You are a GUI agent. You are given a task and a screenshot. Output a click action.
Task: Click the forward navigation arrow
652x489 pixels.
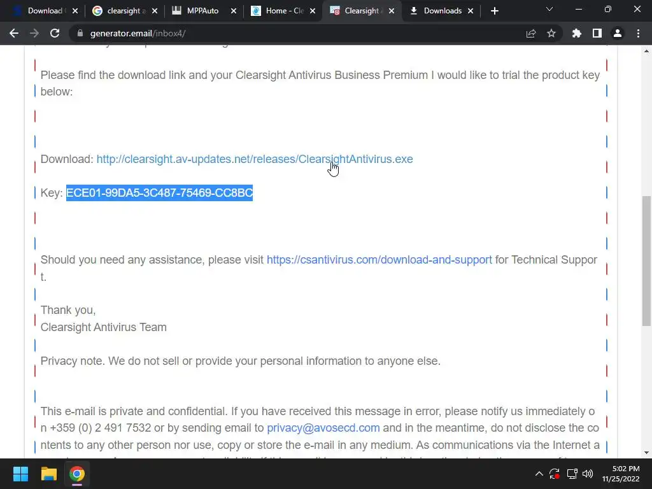pos(34,33)
